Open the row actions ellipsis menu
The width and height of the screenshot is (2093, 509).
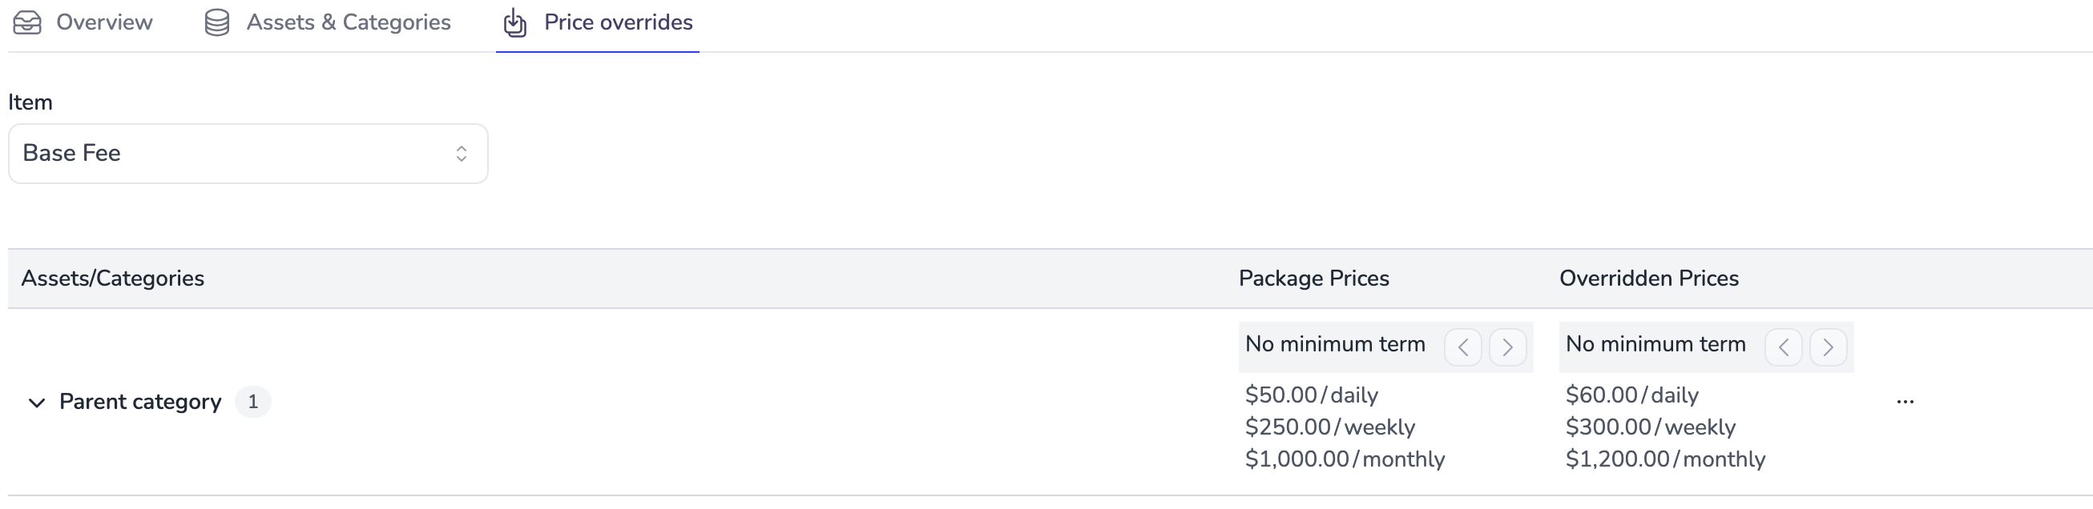click(1905, 402)
